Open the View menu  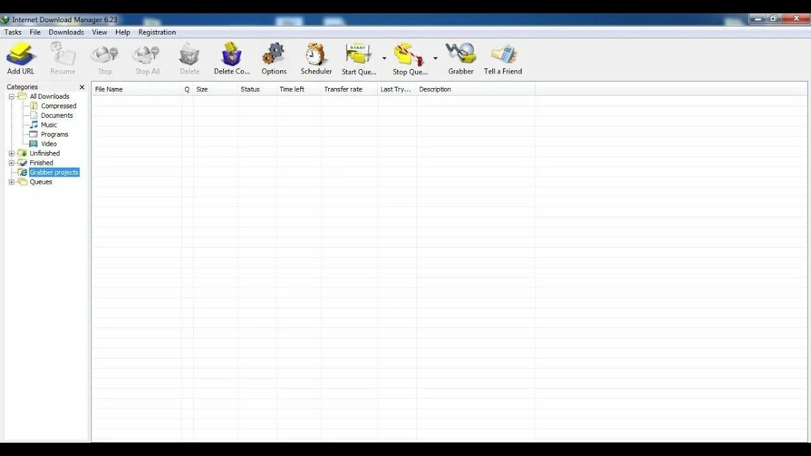coord(99,32)
